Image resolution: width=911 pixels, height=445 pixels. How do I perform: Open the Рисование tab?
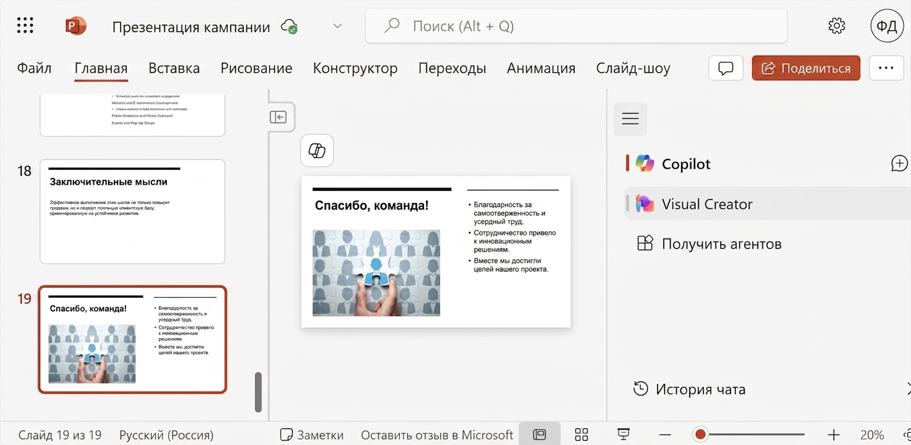click(x=256, y=68)
